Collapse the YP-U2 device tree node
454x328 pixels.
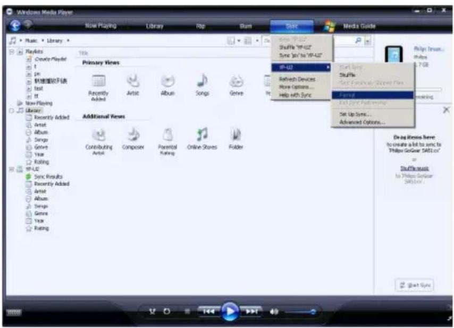(11, 169)
